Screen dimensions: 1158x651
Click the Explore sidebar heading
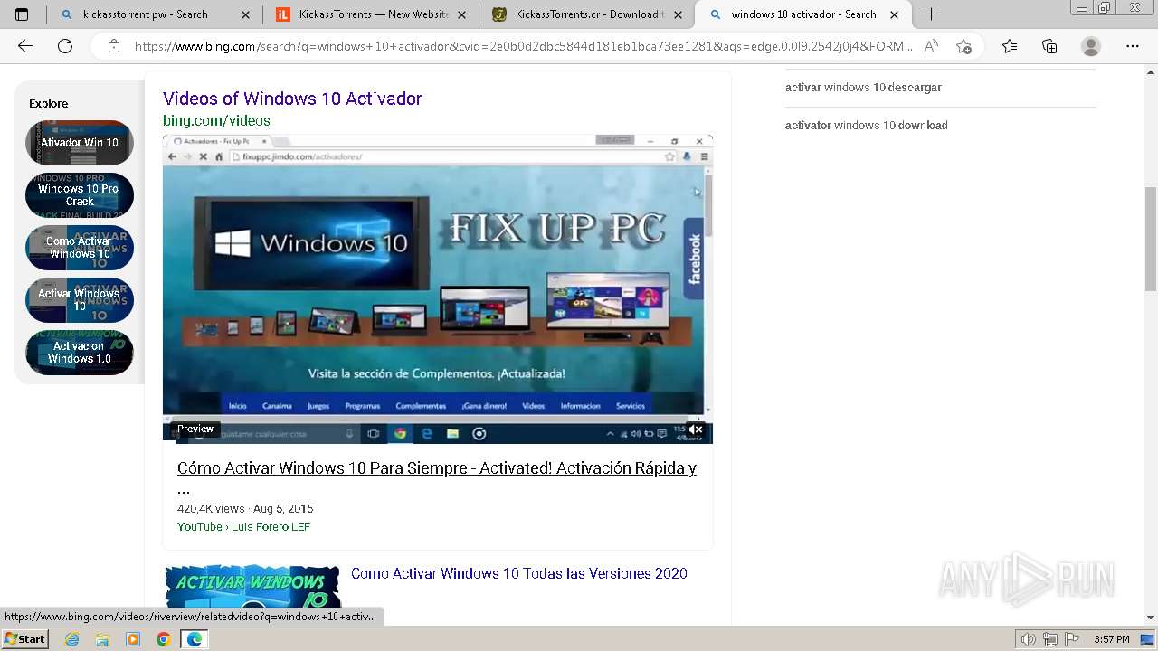[49, 104]
